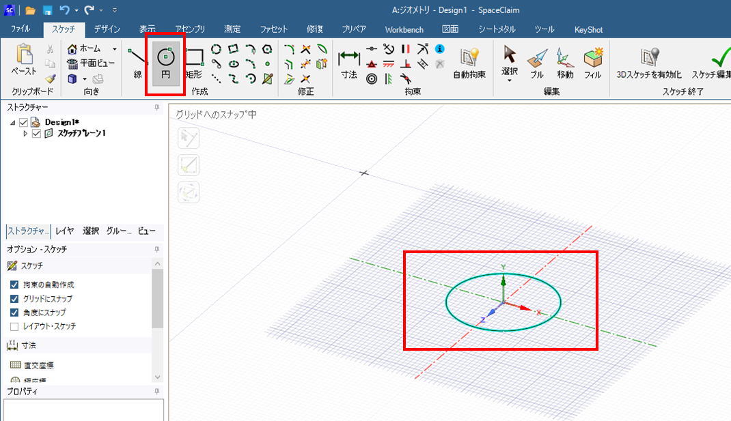Activate the 移動 (Move) tool
This screenshot has width=731, height=421.
[x=564, y=63]
